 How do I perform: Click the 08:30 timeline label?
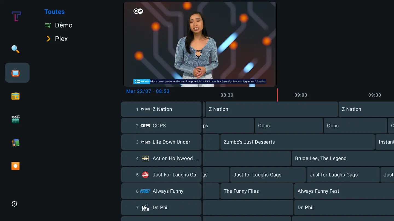click(x=227, y=95)
